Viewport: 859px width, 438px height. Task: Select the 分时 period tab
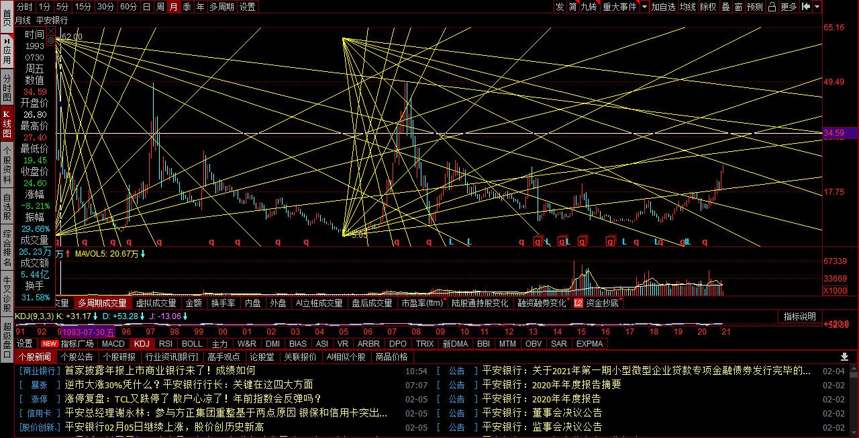click(x=24, y=7)
